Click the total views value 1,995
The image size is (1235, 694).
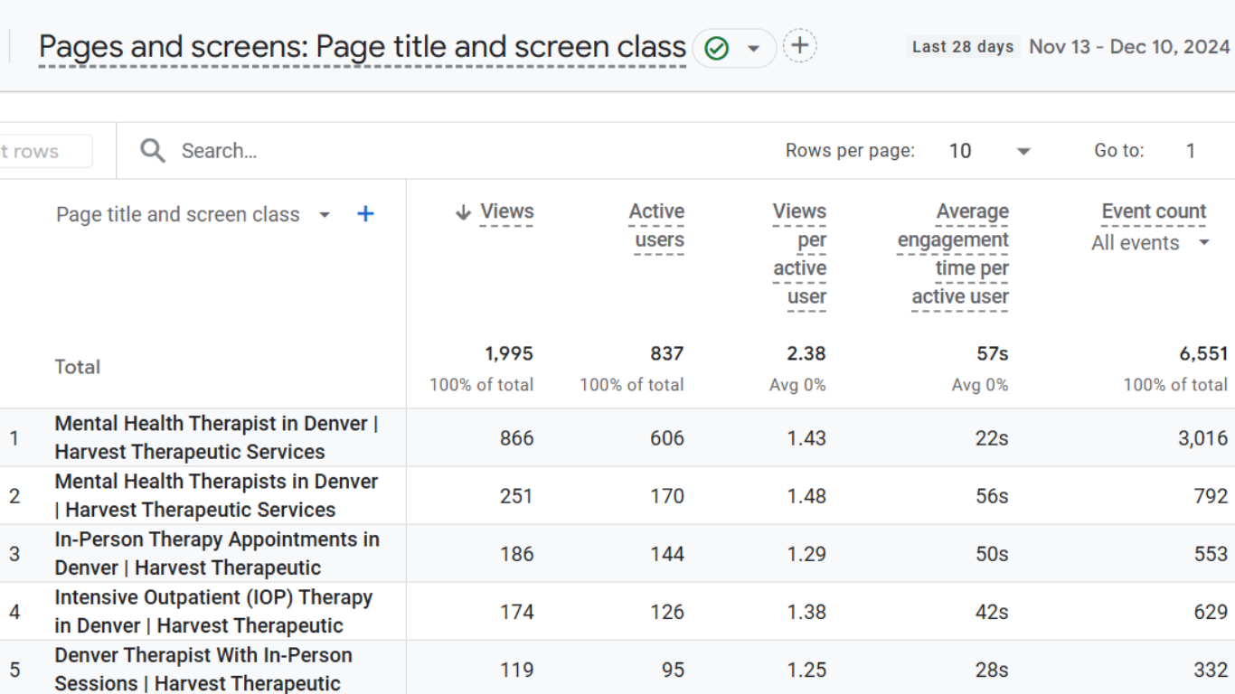pyautogui.click(x=509, y=353)
